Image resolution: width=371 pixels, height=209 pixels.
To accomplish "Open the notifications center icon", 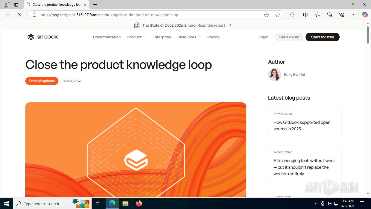I will (362, 204).
